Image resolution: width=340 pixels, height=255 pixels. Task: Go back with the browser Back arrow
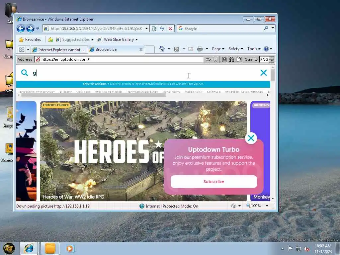point(21,29)
